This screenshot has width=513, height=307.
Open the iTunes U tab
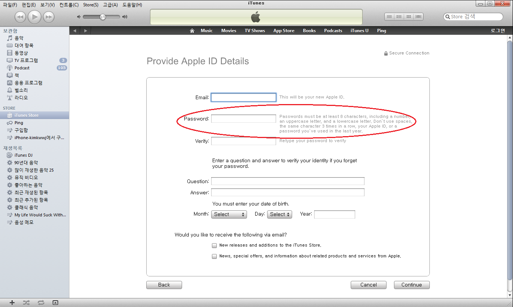(360, 31)
